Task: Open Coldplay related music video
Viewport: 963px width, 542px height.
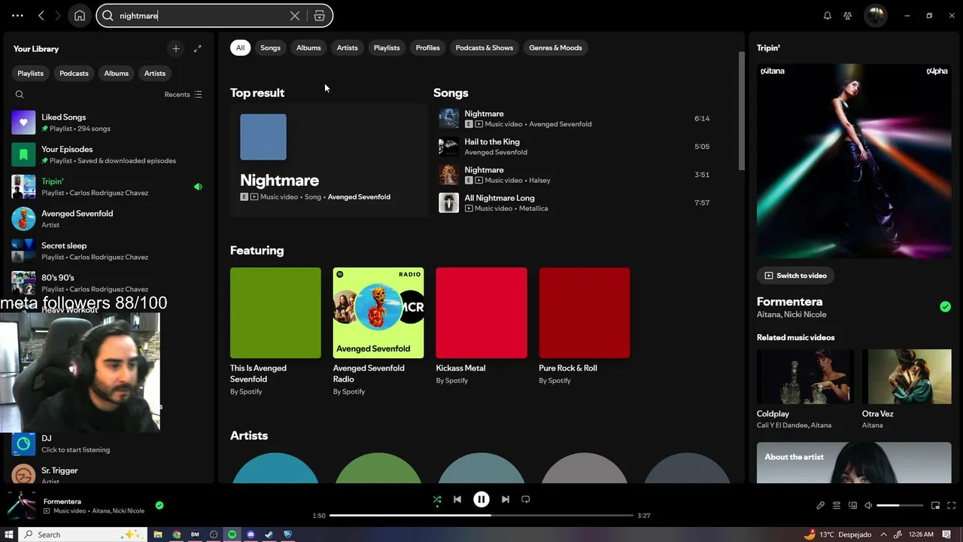Action: (805, 389)
